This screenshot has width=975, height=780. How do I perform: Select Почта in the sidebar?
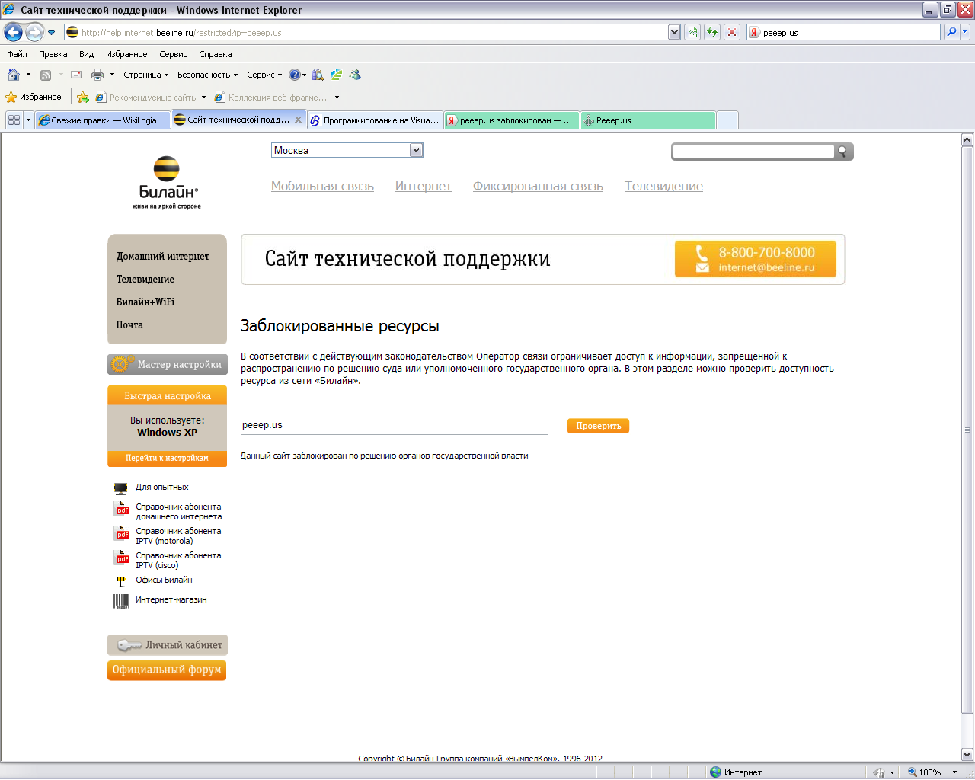[129, 325]
